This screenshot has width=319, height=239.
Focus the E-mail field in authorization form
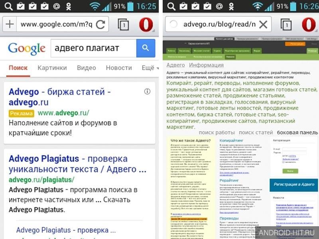294,149
